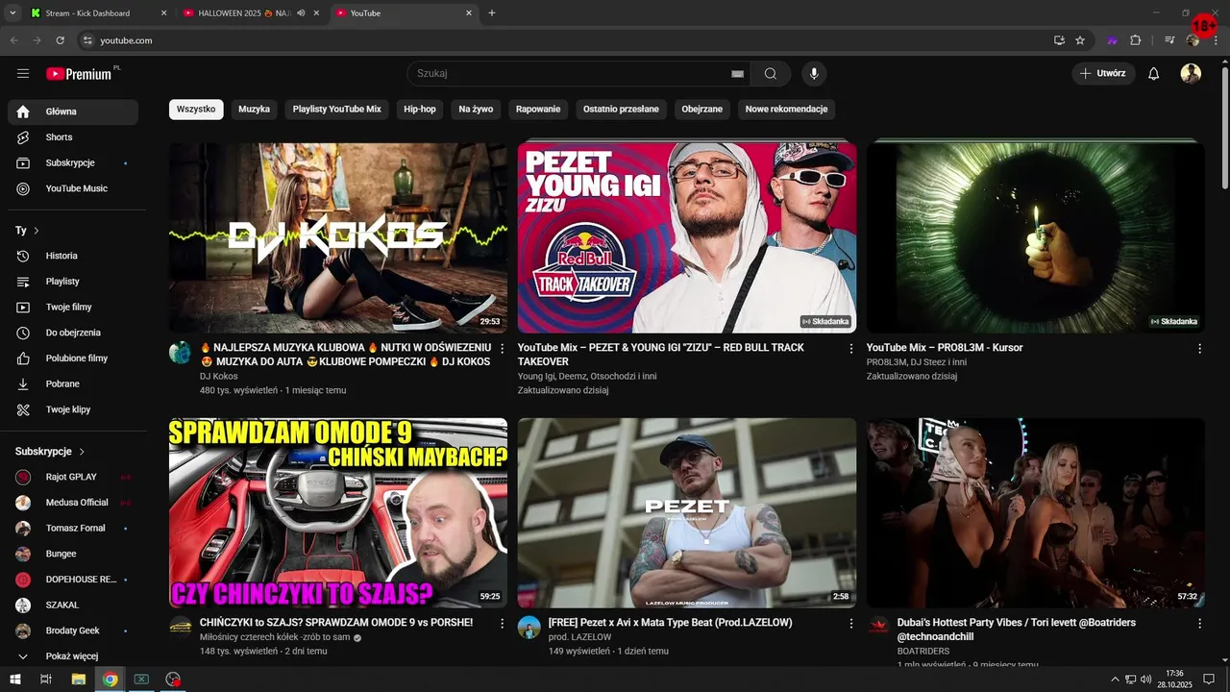The width and height of the screenshot is (1230, 692).
Task: Expand Subskrypcje section header
Action: point(50,452)
